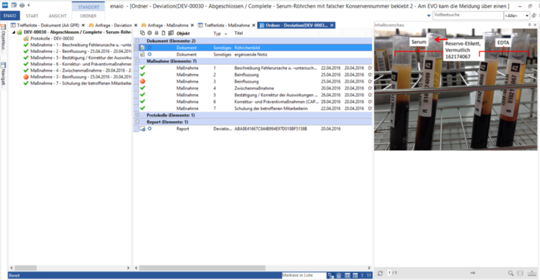Click the magnifier zoom icon in preview
The width and height of the screenshot is (540, 280).
point(510,273)
